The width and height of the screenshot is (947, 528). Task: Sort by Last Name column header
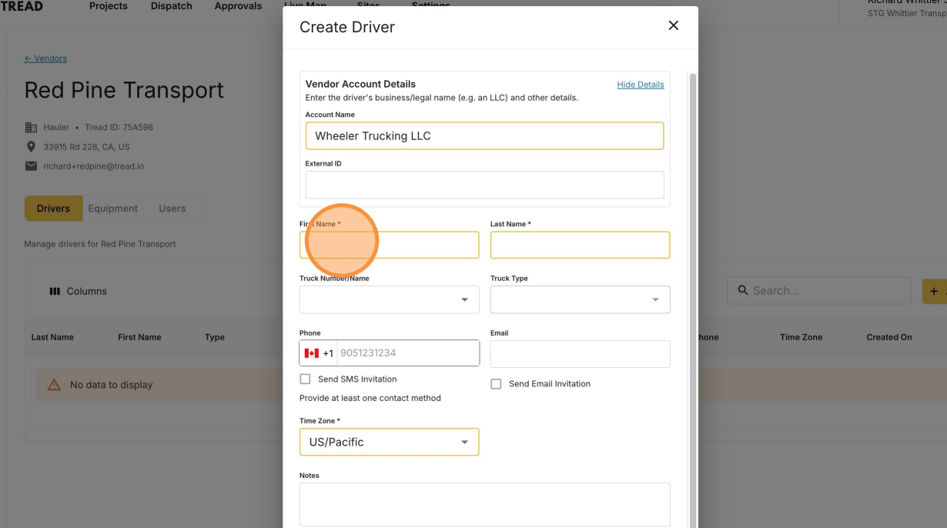click(52, 337)
